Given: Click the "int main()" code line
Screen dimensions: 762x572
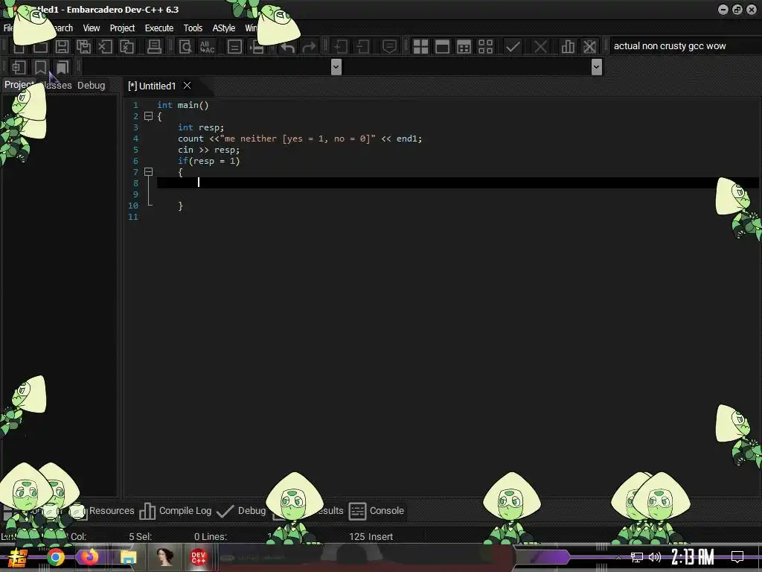Looking at the screenshot, I should pyautogui.click(x=183, y=105).
